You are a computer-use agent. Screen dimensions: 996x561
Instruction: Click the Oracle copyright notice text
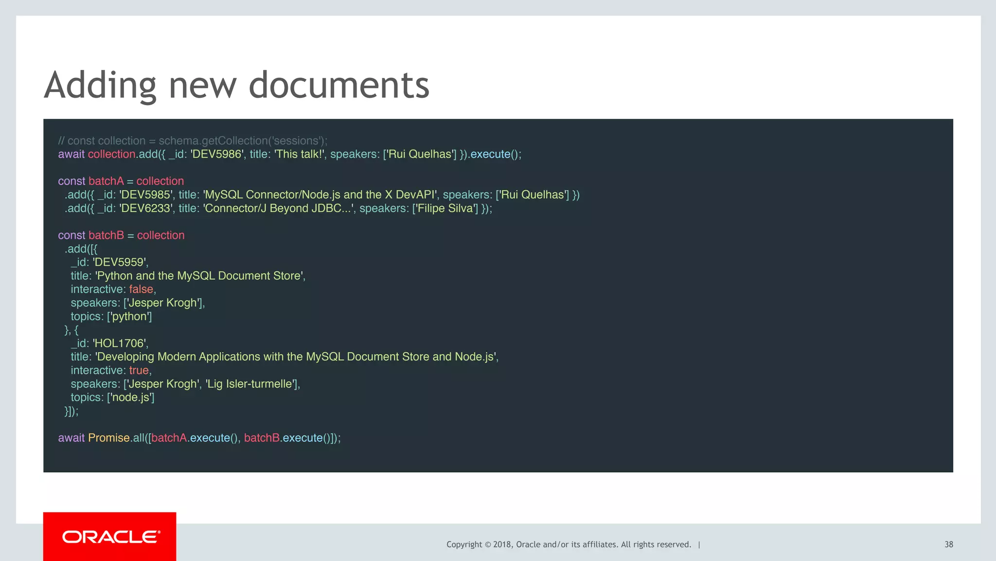(x=568, y=544)
